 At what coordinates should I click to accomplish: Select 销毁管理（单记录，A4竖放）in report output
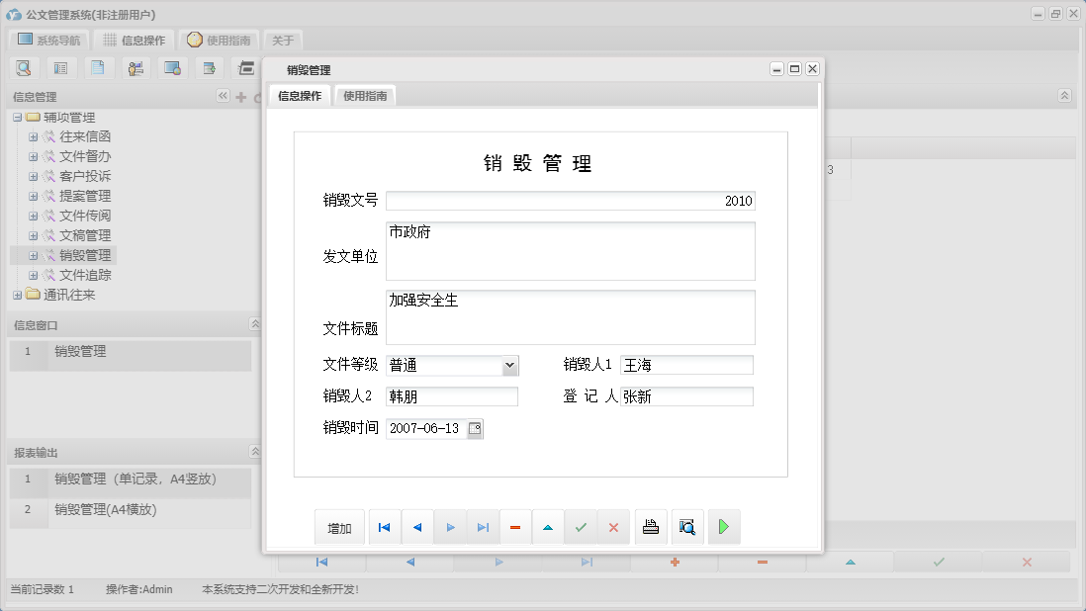(134, 480)
